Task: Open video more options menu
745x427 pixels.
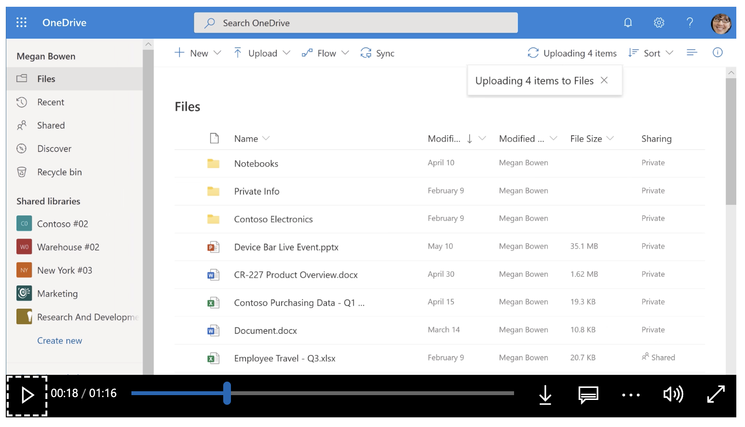Action: (631, 395)
